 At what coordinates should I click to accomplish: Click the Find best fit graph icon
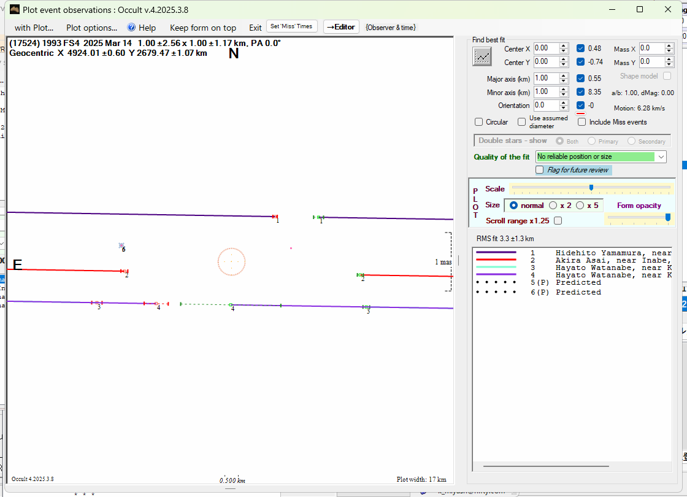482,56
